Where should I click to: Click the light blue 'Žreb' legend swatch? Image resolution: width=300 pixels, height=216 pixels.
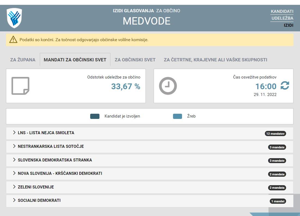pyautogui.click(x=177, y=116)
